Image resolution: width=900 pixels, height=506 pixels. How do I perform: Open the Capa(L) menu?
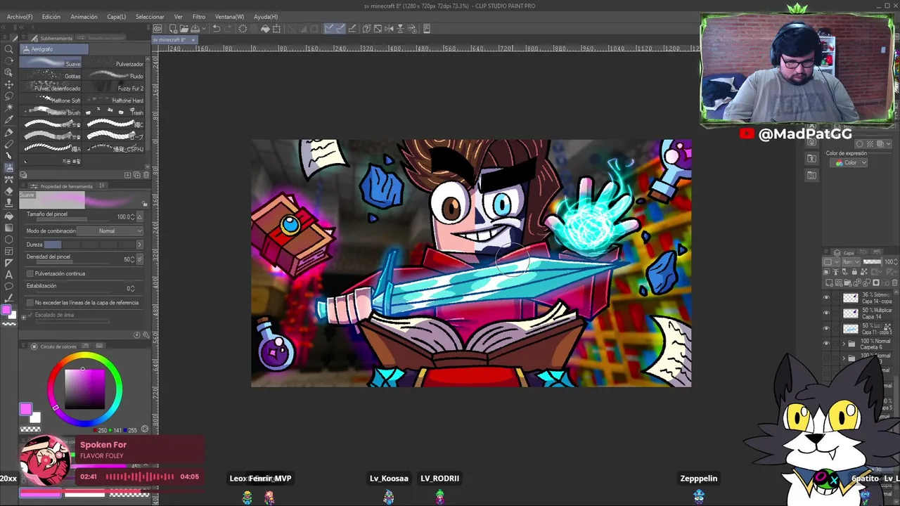[116, 16]
